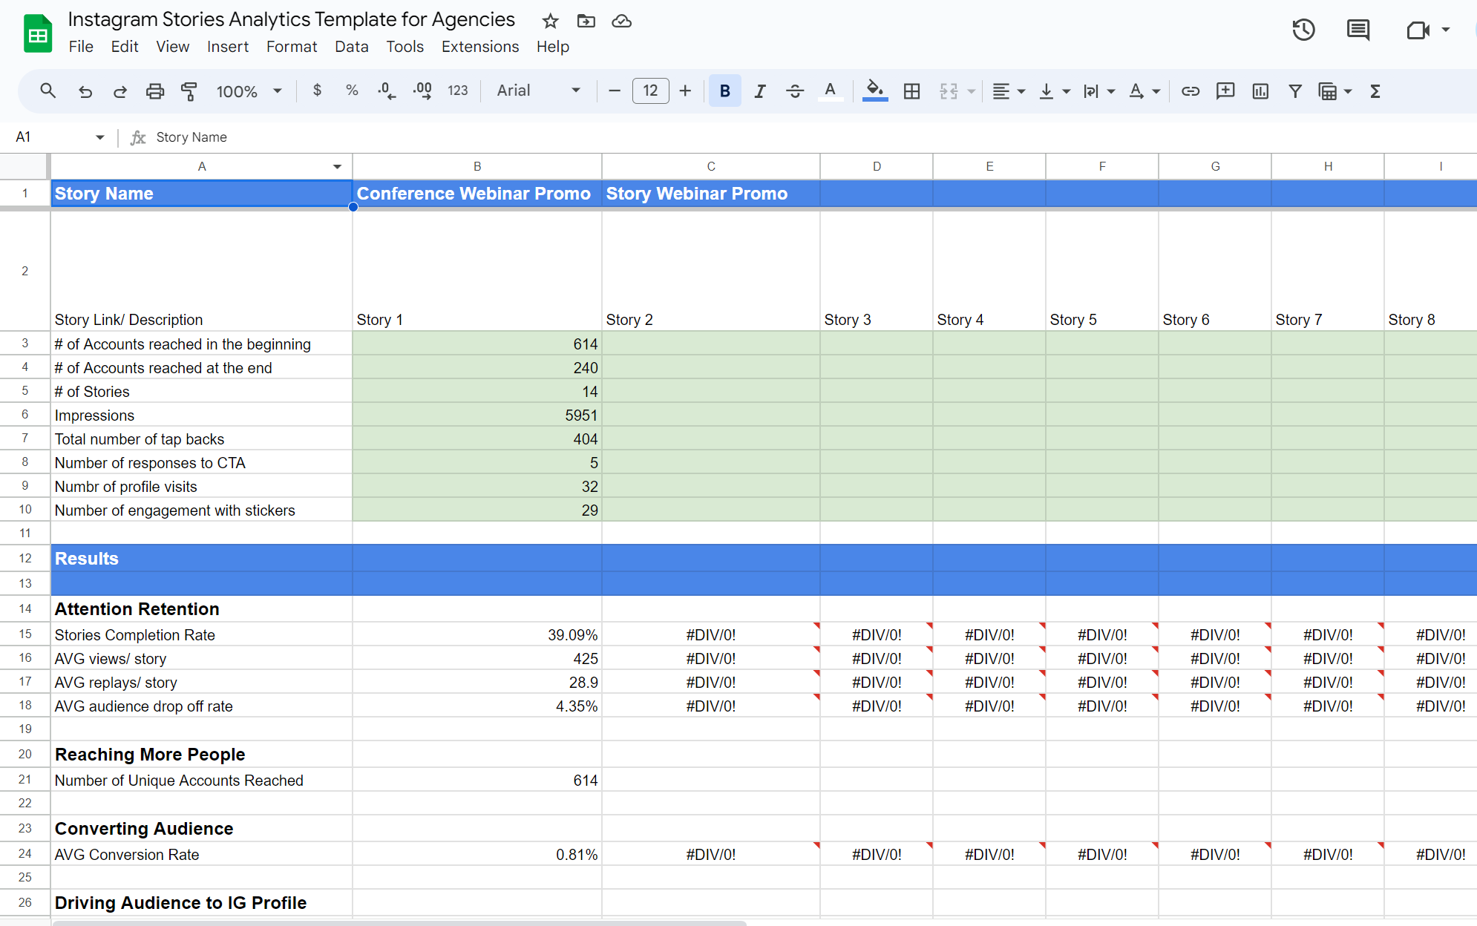Screen dimensions: 1477x926
Task: Click the insert link icon
Action: pyautogui.click(x=1191, y=91)
